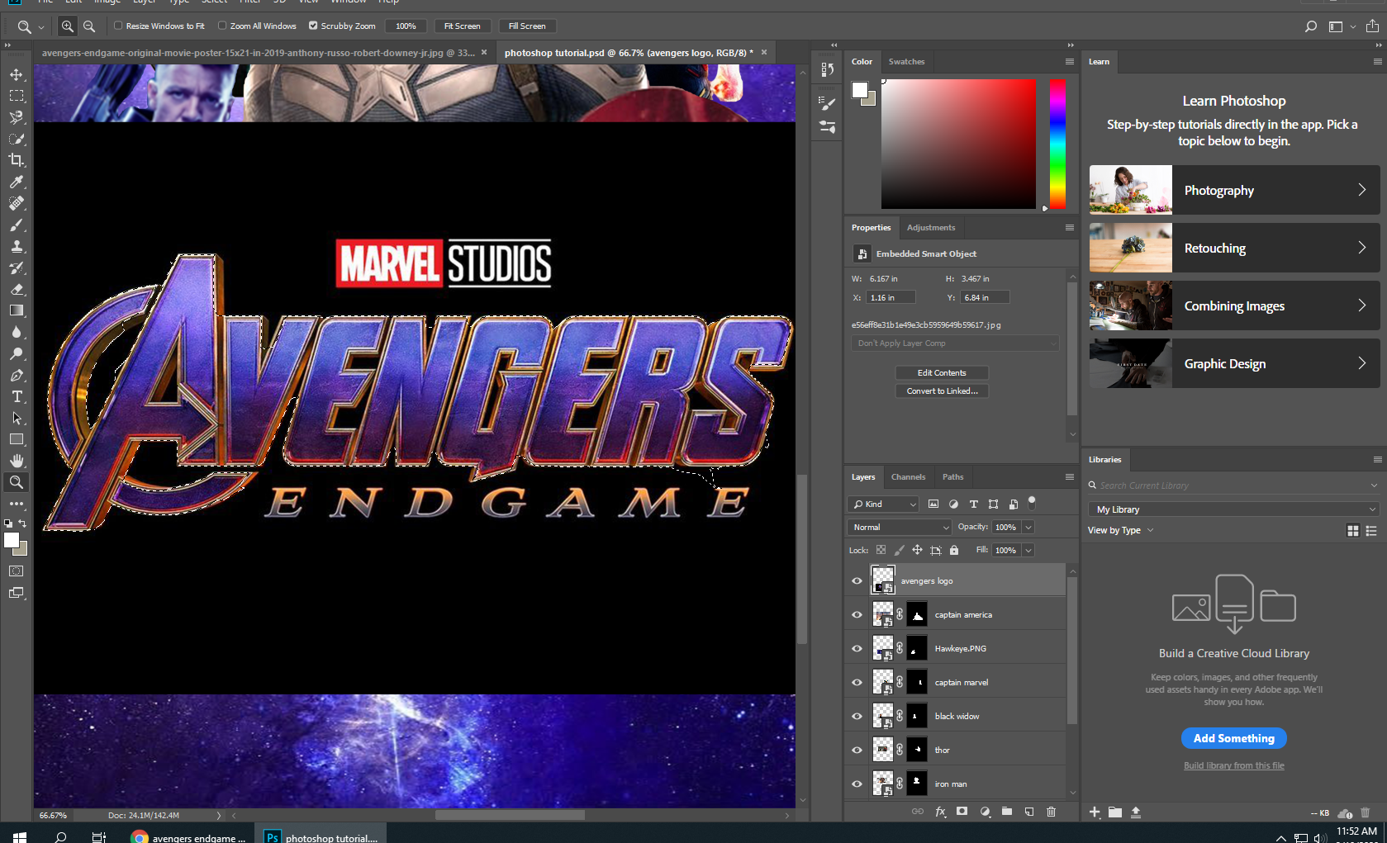Add a layer style with fx icon

(940, 812)
